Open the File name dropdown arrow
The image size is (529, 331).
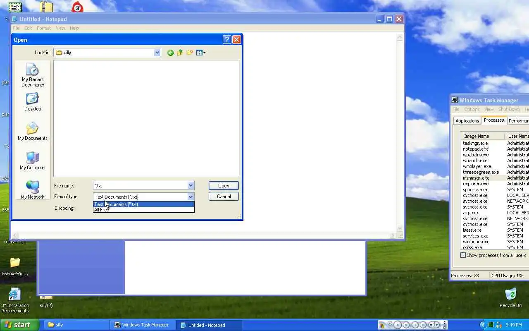pyautogui.click(x=191, y=185)
